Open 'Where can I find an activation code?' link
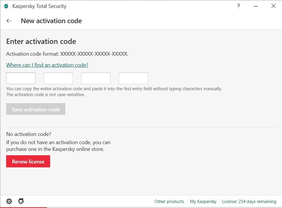Viewport: 282px width, 208px height. click(47, 65)
